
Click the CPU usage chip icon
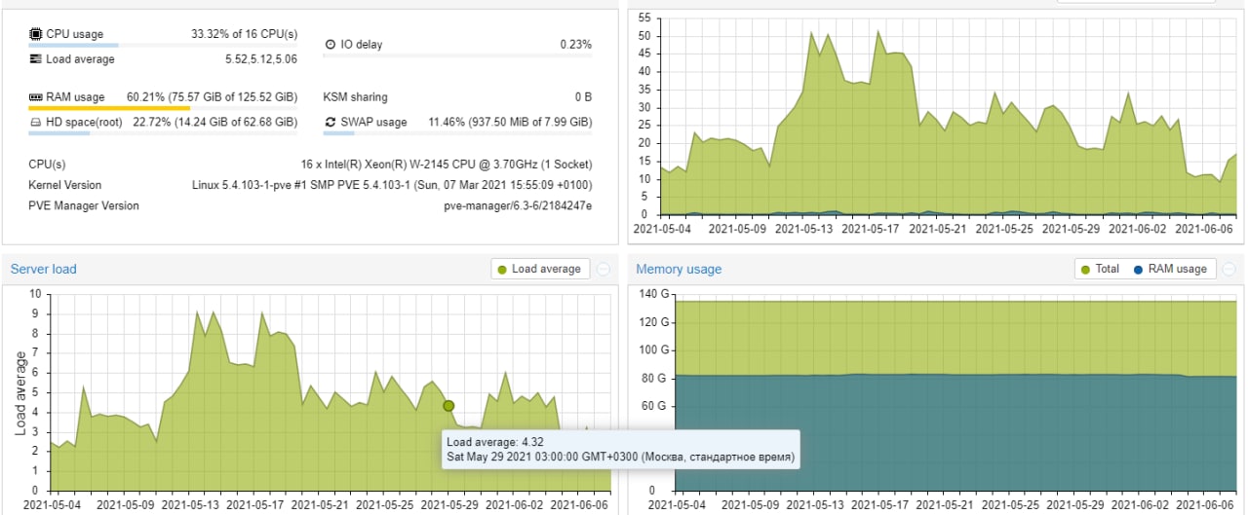pos(36,34)
